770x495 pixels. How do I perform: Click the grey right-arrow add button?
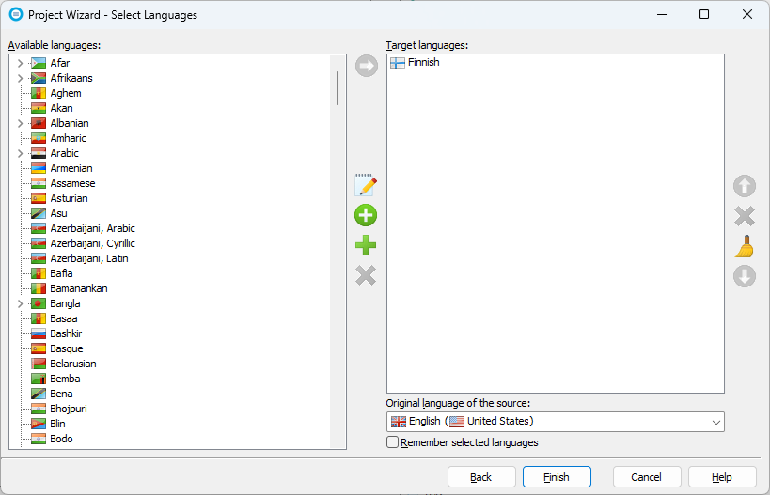[367, 66]
